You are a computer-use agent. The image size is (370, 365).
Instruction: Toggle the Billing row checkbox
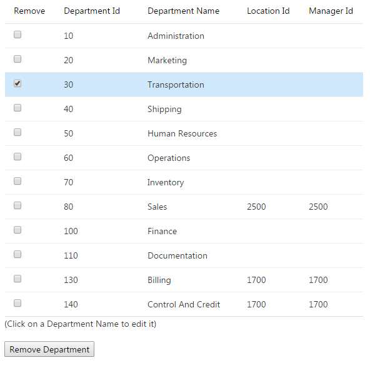tap(17, 279)
